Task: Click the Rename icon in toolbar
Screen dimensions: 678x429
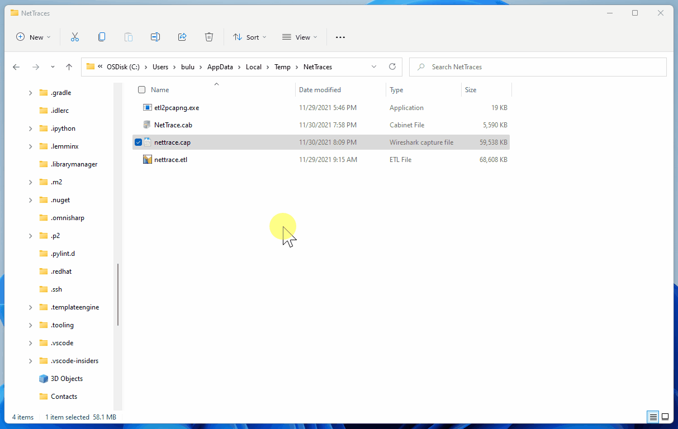Action: 155,37
